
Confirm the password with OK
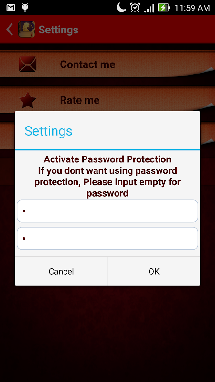click(x=154, y=271)
